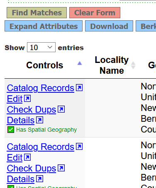Click the Find Matches button
This screenshot has height=188, width=156.
pos(37,13)
